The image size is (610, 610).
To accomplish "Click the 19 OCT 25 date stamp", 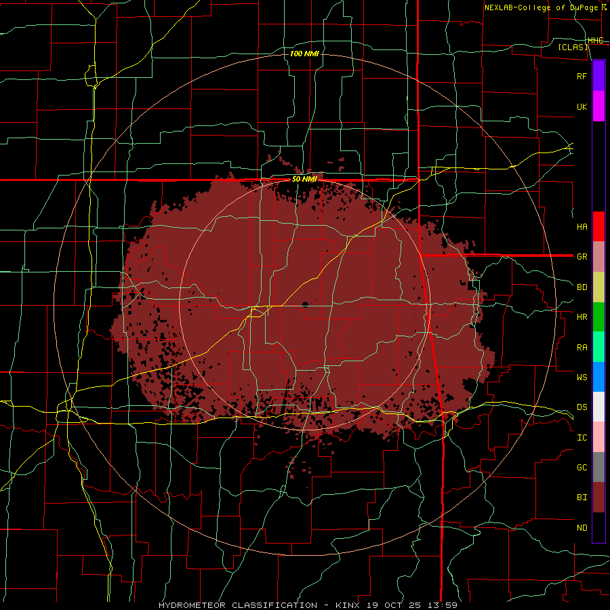I will point(396,605).
